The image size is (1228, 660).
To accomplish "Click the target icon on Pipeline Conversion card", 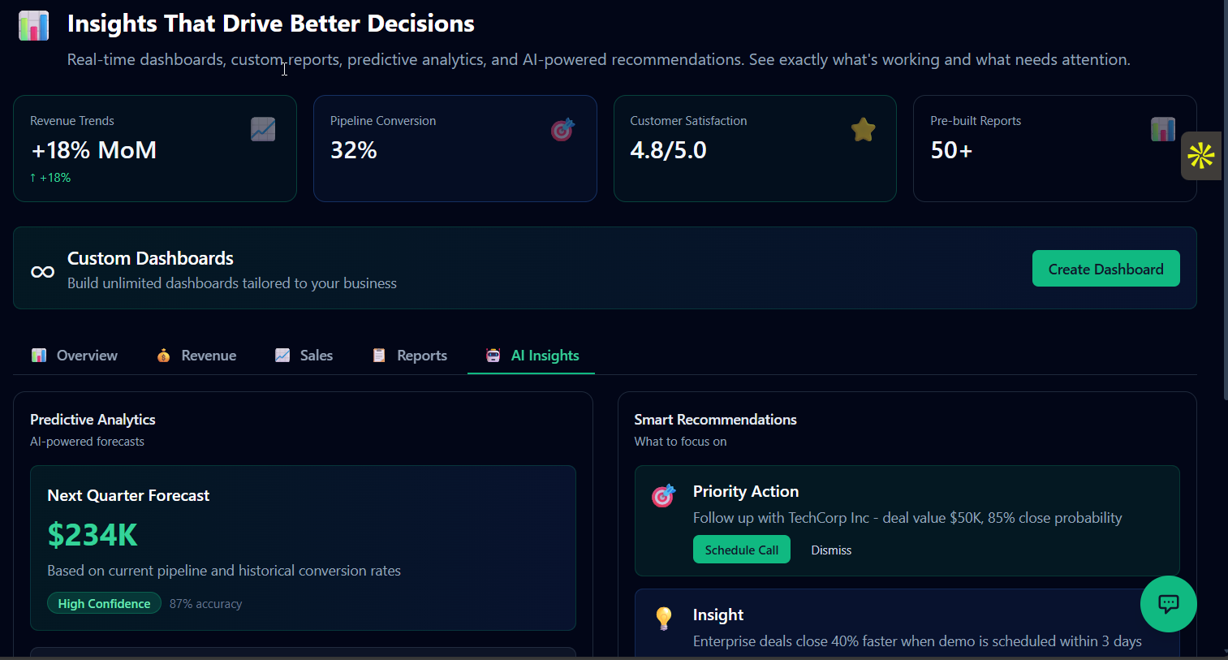I will [x=562, y=129].
